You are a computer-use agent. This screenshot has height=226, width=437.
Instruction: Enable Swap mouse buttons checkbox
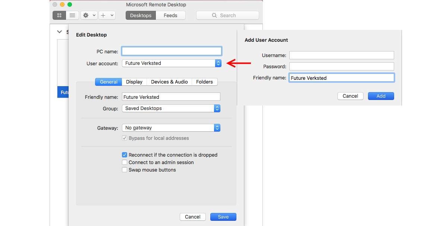click(x=125, y=170)
